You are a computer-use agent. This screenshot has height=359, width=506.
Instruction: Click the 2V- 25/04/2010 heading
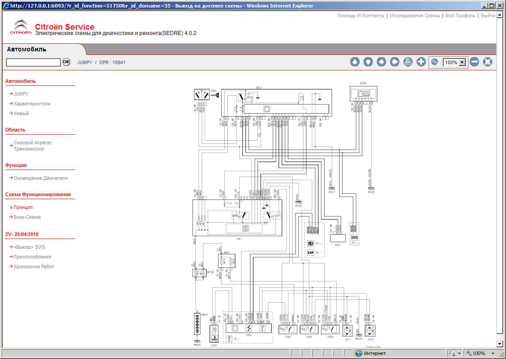click(22, 234)
